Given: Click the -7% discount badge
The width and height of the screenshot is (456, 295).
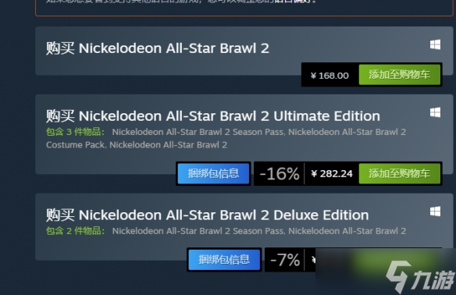Looking at the screenshot, I should click(285, 260).
